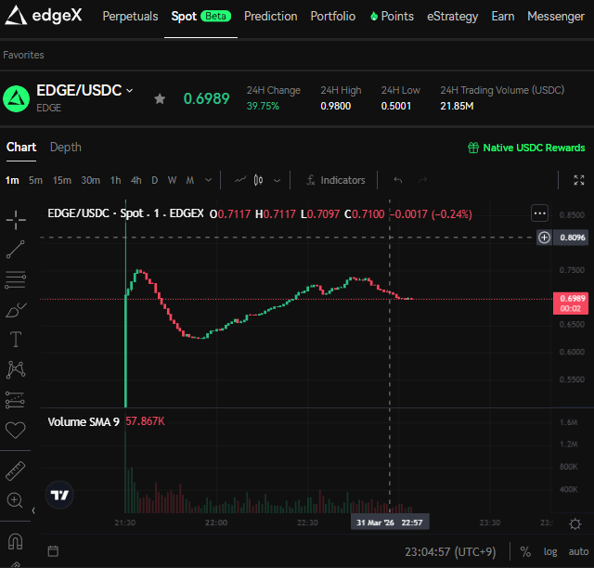Screen dimensions: 594x568
Task: Select the monthly M timeframe
Action: (190, 180)
